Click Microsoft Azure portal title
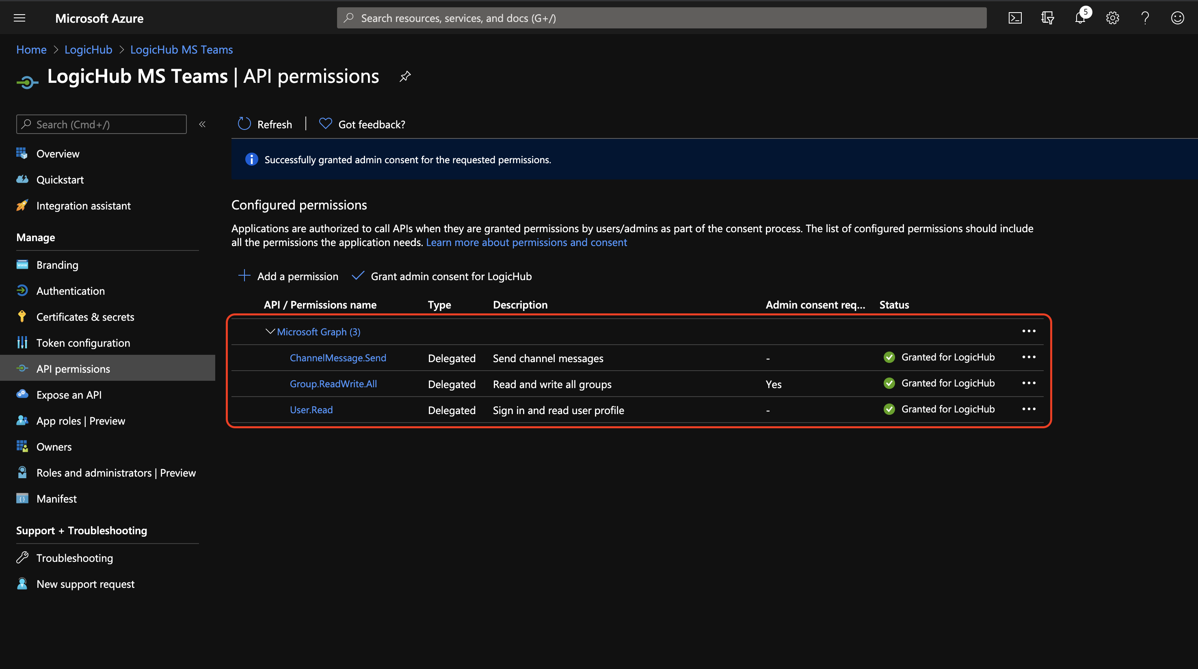Image resolution: width=1198 pixels, height=669 pixels. 99,18
